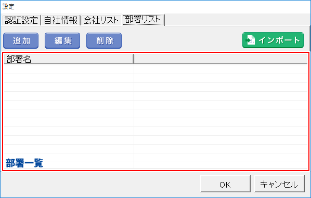Click the 追加 button

click(x=21, y=41)
